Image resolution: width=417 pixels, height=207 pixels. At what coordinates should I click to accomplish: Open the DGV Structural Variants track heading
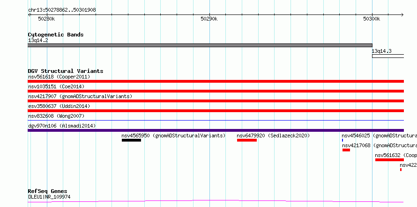66,71
